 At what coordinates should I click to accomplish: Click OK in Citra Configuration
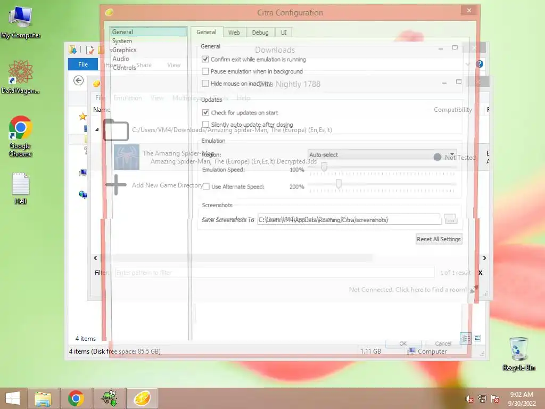pos(403,343)
